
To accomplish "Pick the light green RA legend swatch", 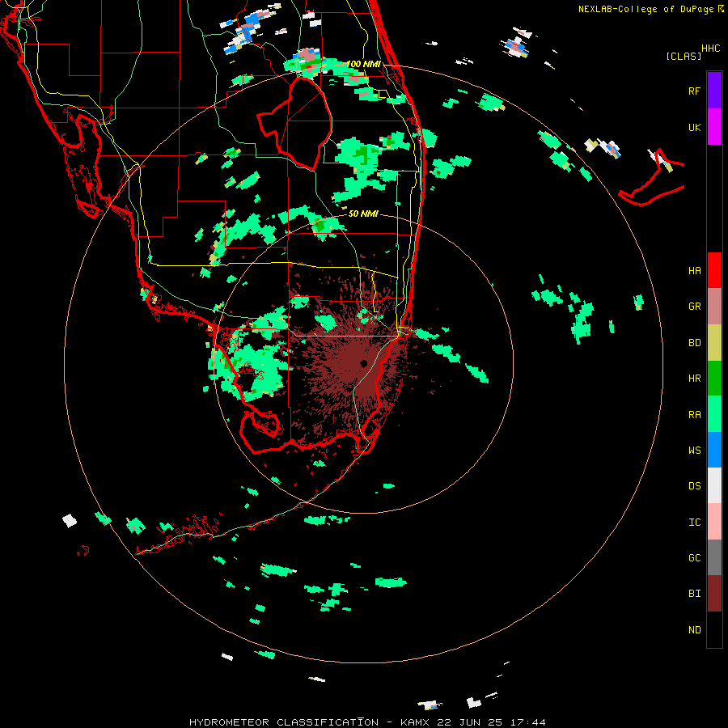I will 714,414.
